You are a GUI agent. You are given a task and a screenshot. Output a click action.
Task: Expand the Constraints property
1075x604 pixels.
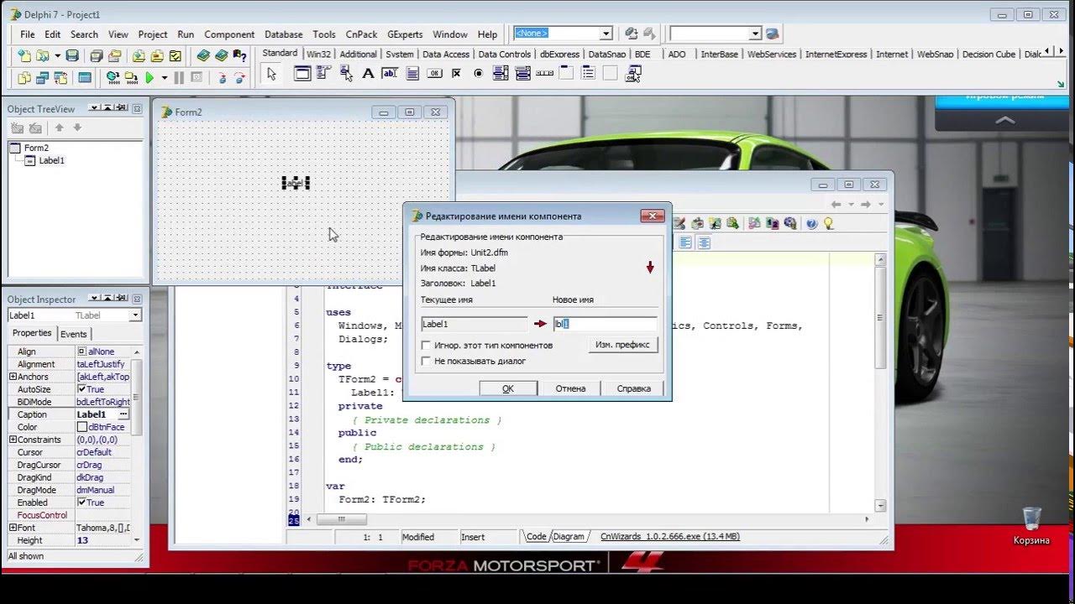pyautogui.click(x=13, y=440)
